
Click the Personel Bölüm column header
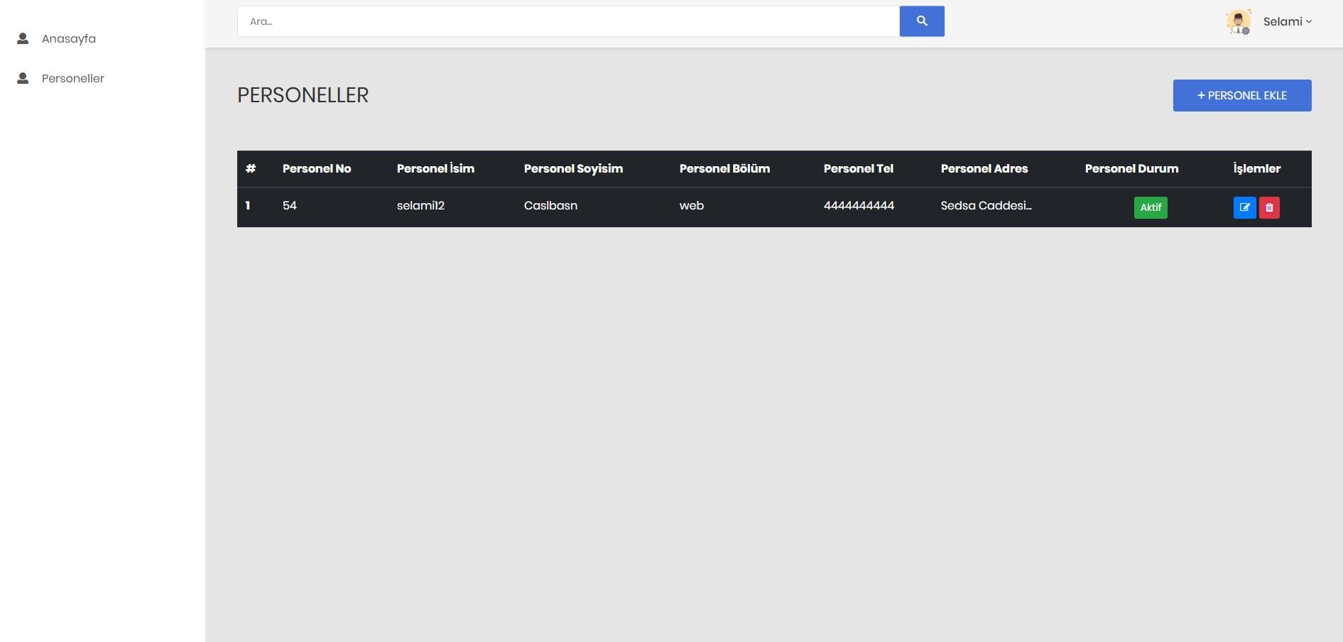pyautogui.click(x=724, y=168)
